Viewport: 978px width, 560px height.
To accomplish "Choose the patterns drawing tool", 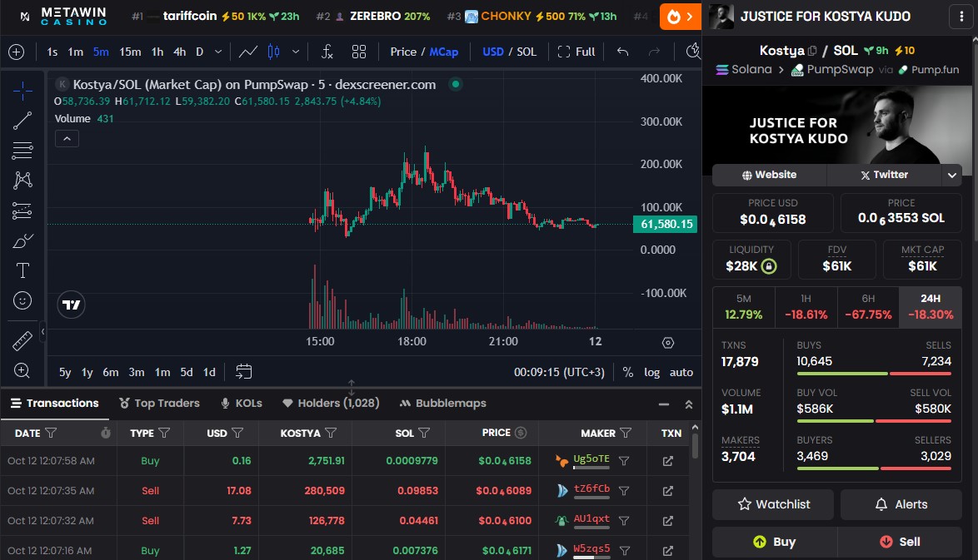I will (22, 180).
